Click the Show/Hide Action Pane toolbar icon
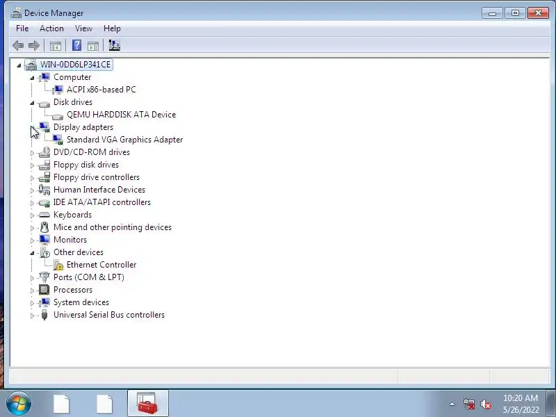This screenshot has height=417, width=556. 93,46
